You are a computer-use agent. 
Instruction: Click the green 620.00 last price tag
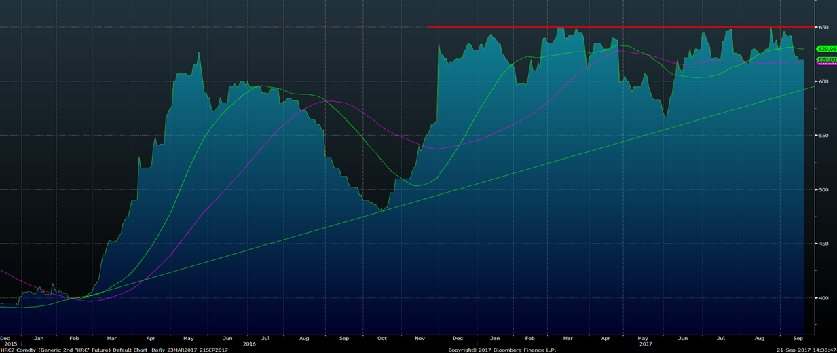[x=826, y=60]
